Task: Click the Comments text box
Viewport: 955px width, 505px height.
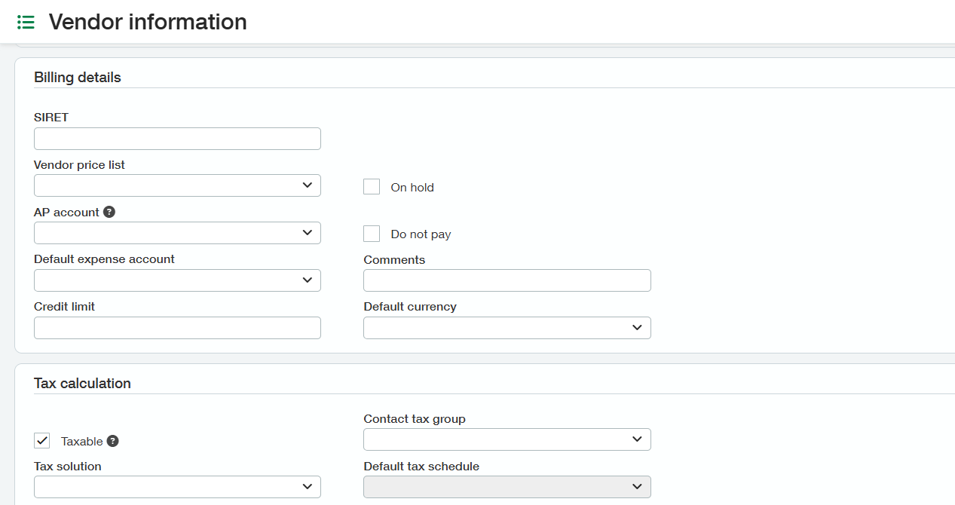Action: click(x=507, y=280)
